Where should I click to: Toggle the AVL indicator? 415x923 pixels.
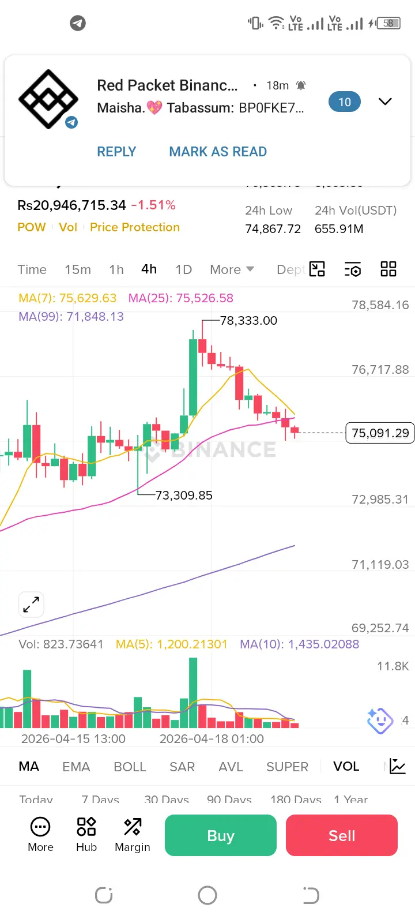231,766
